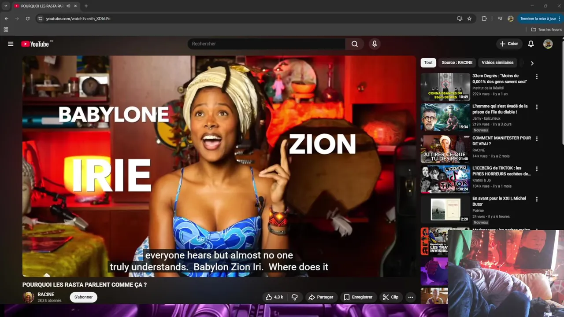Open options menu for 33em Degrés video
The height and width of the screenshot is (317, 564).
537,77
